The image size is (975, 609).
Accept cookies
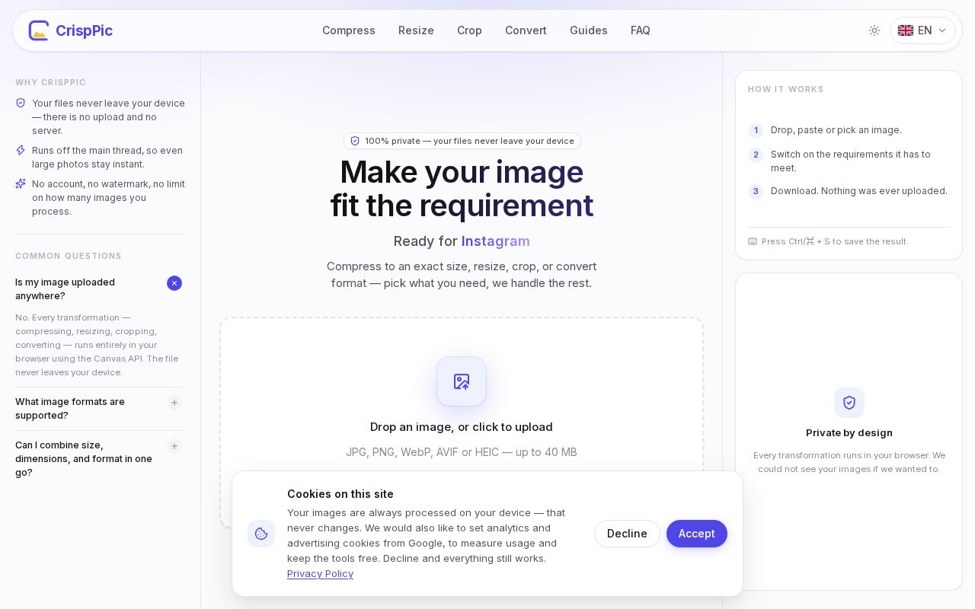click(697, 534)
